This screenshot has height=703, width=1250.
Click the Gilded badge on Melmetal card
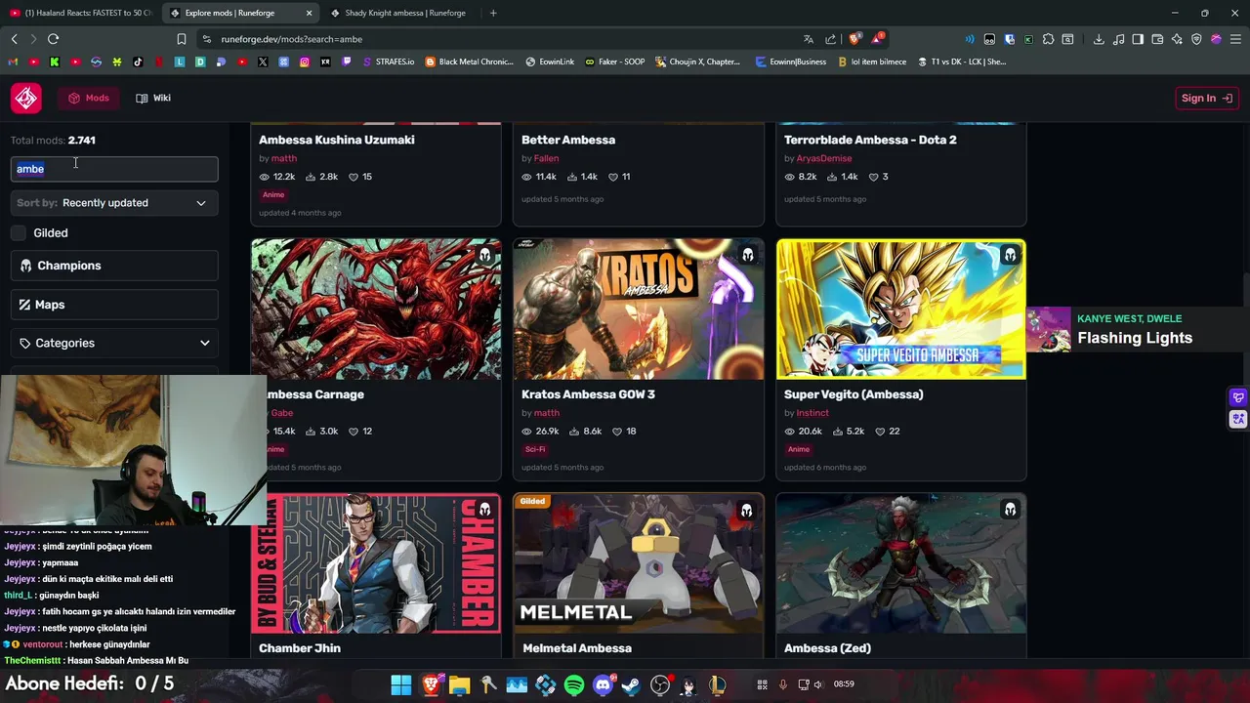pyautogui.click(x=532, y=501)
